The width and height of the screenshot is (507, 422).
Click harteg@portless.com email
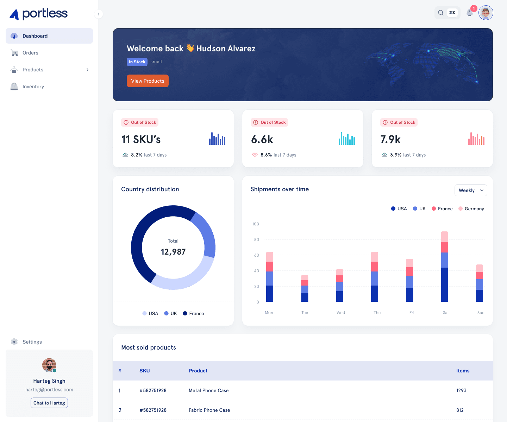[49, 390]
